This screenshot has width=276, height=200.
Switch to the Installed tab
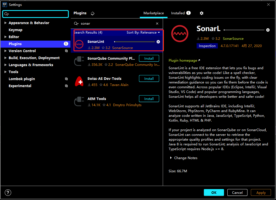coord(178,13)
